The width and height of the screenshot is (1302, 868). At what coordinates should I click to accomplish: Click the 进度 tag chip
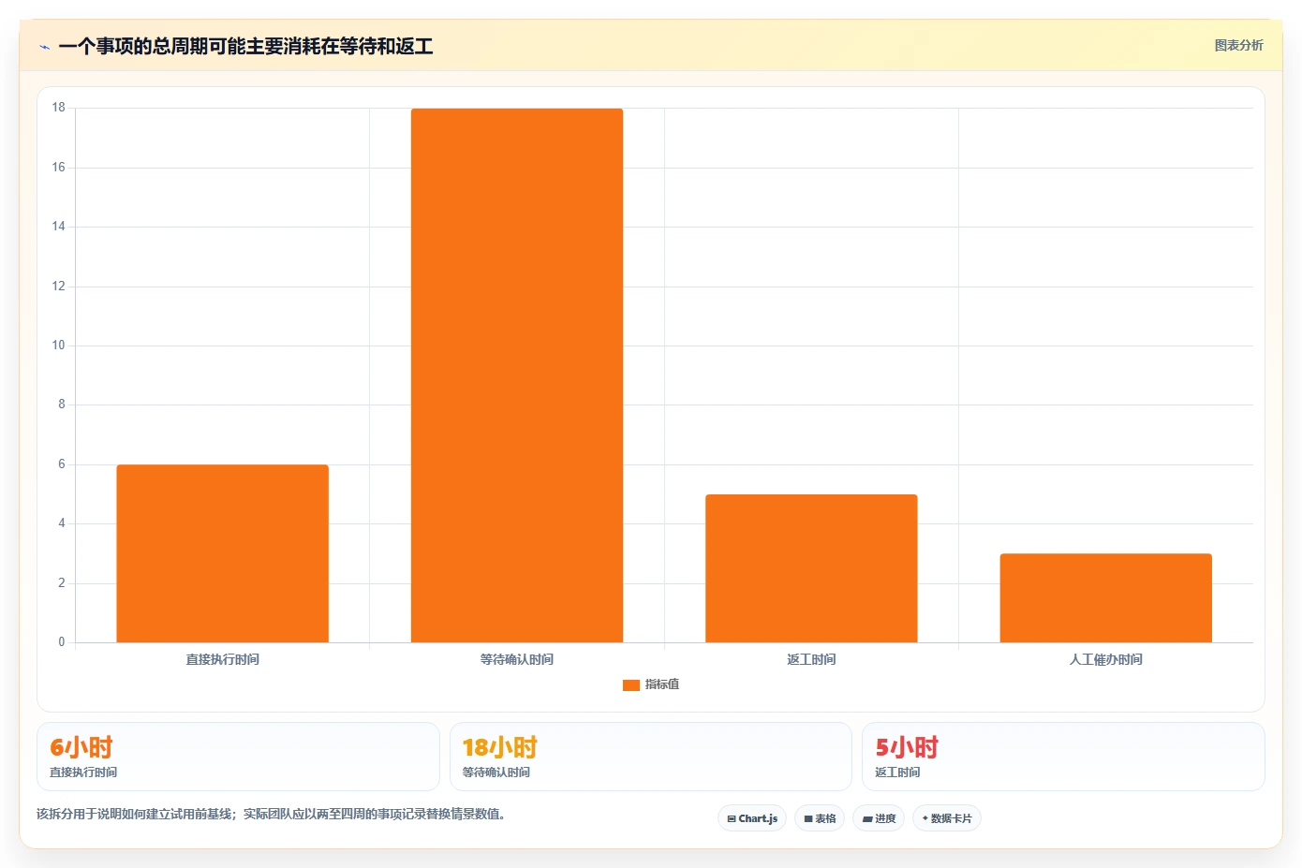click(879, 818)
